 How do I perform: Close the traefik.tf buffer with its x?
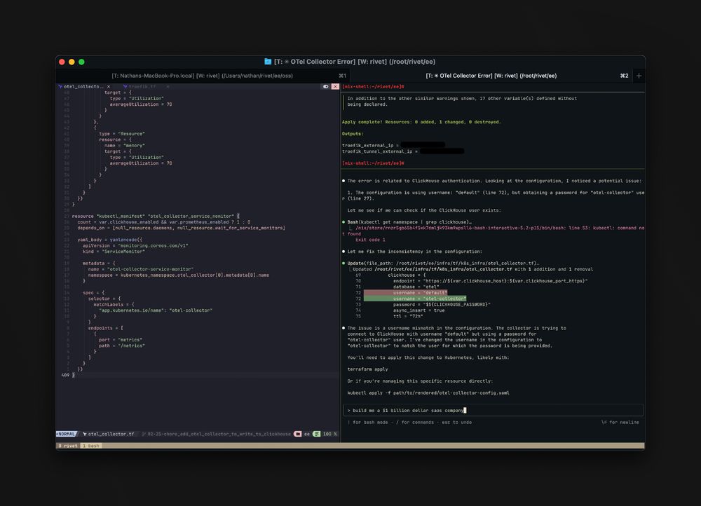(168, 87)
